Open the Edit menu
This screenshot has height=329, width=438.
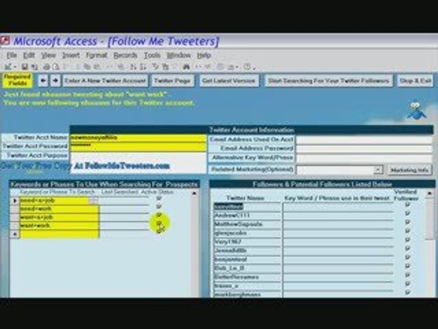click(x=29, y=55)
